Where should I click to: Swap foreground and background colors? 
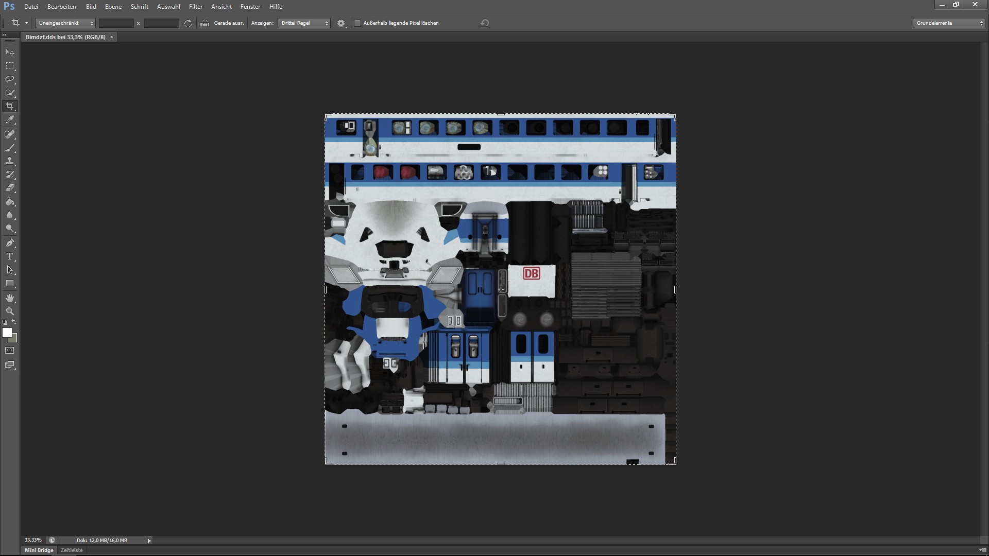pos(14,322)
